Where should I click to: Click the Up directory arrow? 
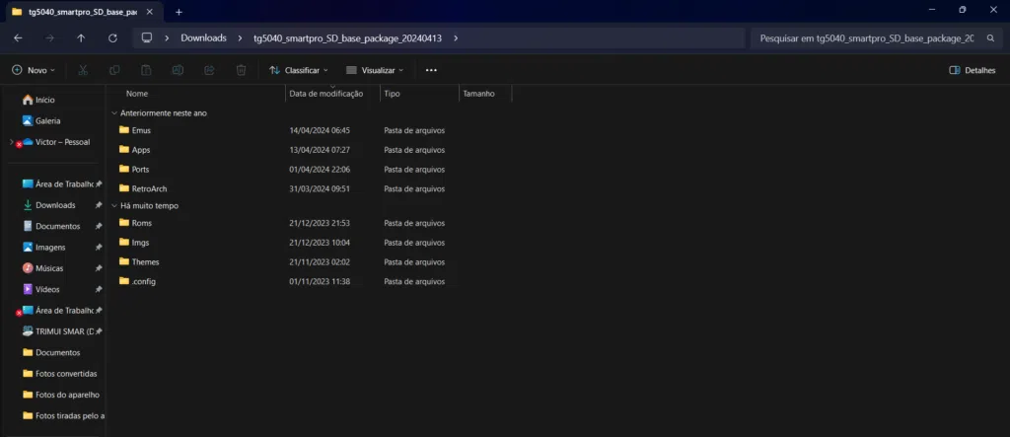81,38
